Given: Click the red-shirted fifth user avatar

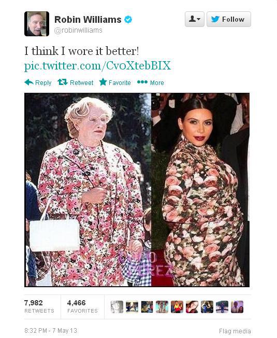Looking at the screenshot, I should [177, 307].
